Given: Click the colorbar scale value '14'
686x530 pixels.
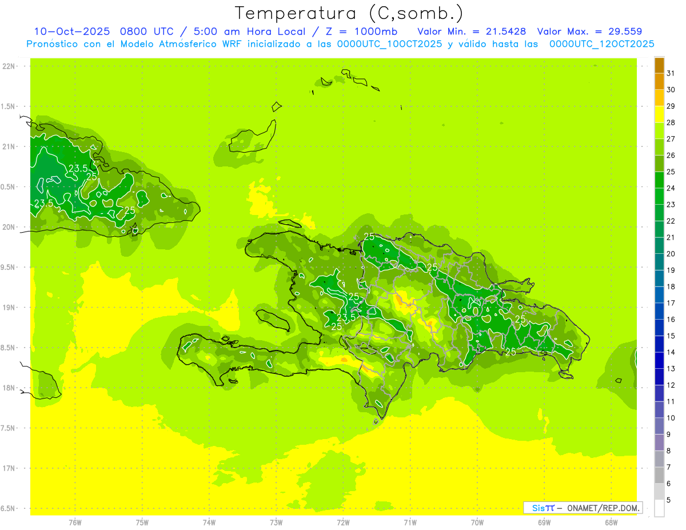Looking at the screenshot, I should pos(671,352).
